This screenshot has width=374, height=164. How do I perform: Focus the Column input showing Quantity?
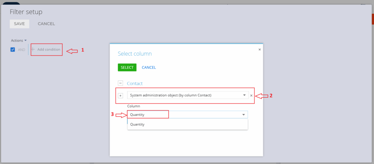pos(183,114)
